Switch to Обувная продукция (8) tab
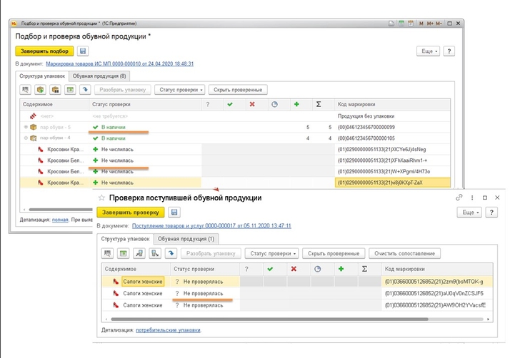510x358 pixels. [x=100, y=76]
